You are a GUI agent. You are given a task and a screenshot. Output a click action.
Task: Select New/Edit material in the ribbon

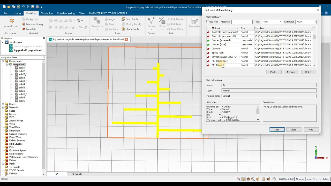(31, 29)
